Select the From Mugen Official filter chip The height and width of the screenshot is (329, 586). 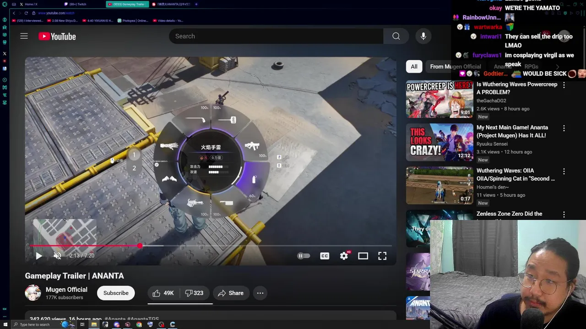pos(456,66)
